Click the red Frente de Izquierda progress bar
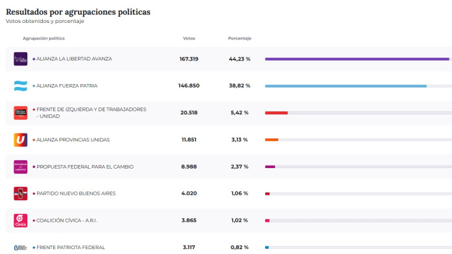The width and height of the screenshot is (452, 254). pyautogui.click(x=276, y=113)
